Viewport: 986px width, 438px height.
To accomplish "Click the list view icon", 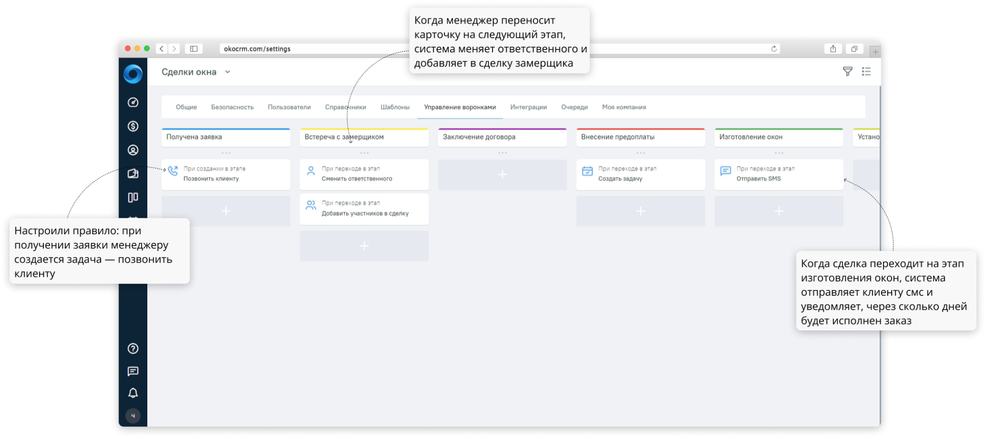I will click(866, 72).
